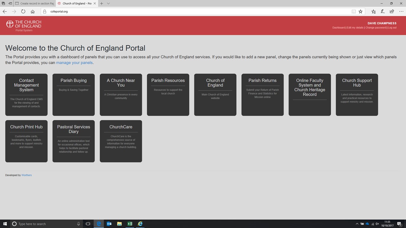The width and height of the screenshot is (406, 228).
Task: Open the Parish Buying panel
Action: (74, 95)
